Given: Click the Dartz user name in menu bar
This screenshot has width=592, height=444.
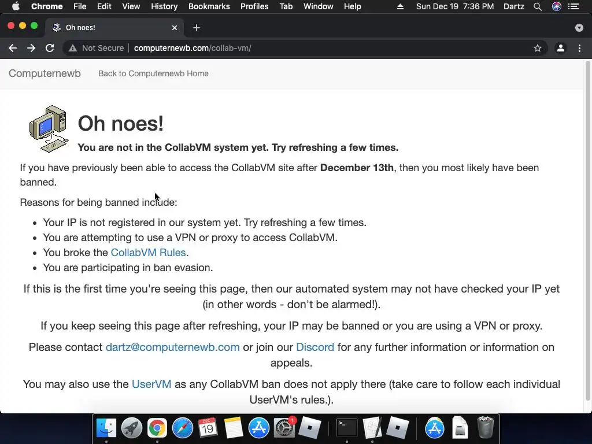Looking at the screenshot, I should 514,6.
